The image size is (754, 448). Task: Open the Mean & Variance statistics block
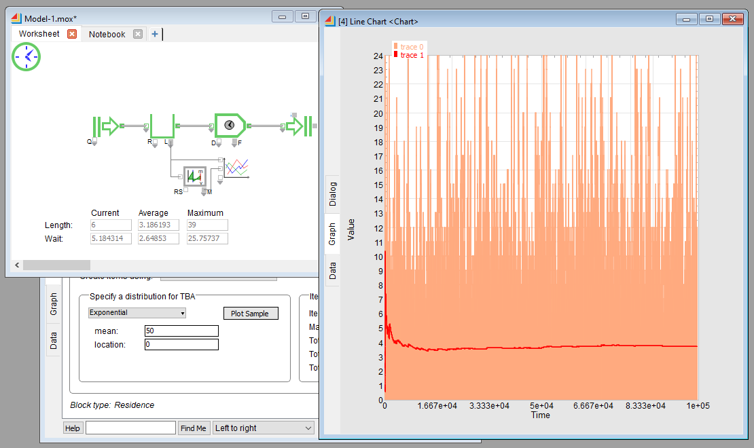(195, 176)
